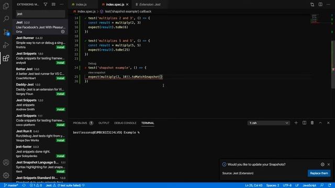Screen dimensions: 335x188
Task: Click the synchronize changes icon in status bar
Action: [x=24, y=185]
